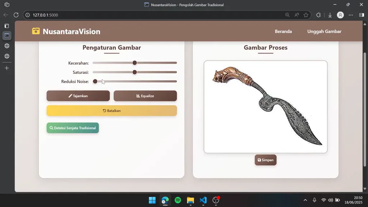Open a new tab with plus icon
This screenshot has height=207, width=368.
(7, 68)
